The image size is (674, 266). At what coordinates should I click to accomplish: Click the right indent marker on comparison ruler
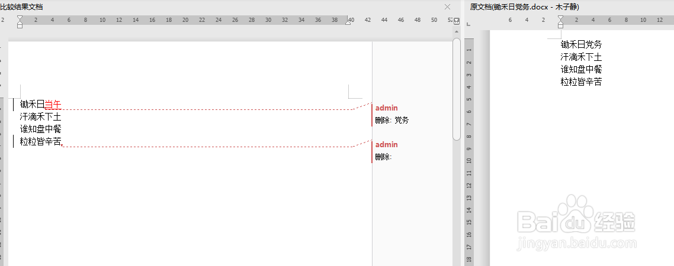coord(348,22)
